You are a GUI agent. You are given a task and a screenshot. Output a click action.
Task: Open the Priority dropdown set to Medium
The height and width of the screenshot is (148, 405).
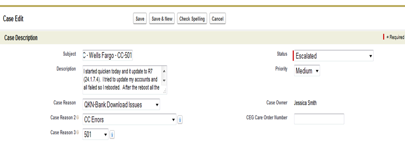tap(307, 71)
